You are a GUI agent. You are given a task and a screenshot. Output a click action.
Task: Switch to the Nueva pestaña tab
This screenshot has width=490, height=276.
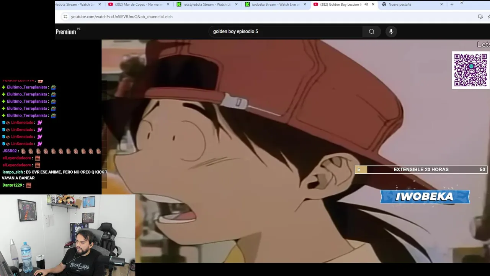click(400, 4)
